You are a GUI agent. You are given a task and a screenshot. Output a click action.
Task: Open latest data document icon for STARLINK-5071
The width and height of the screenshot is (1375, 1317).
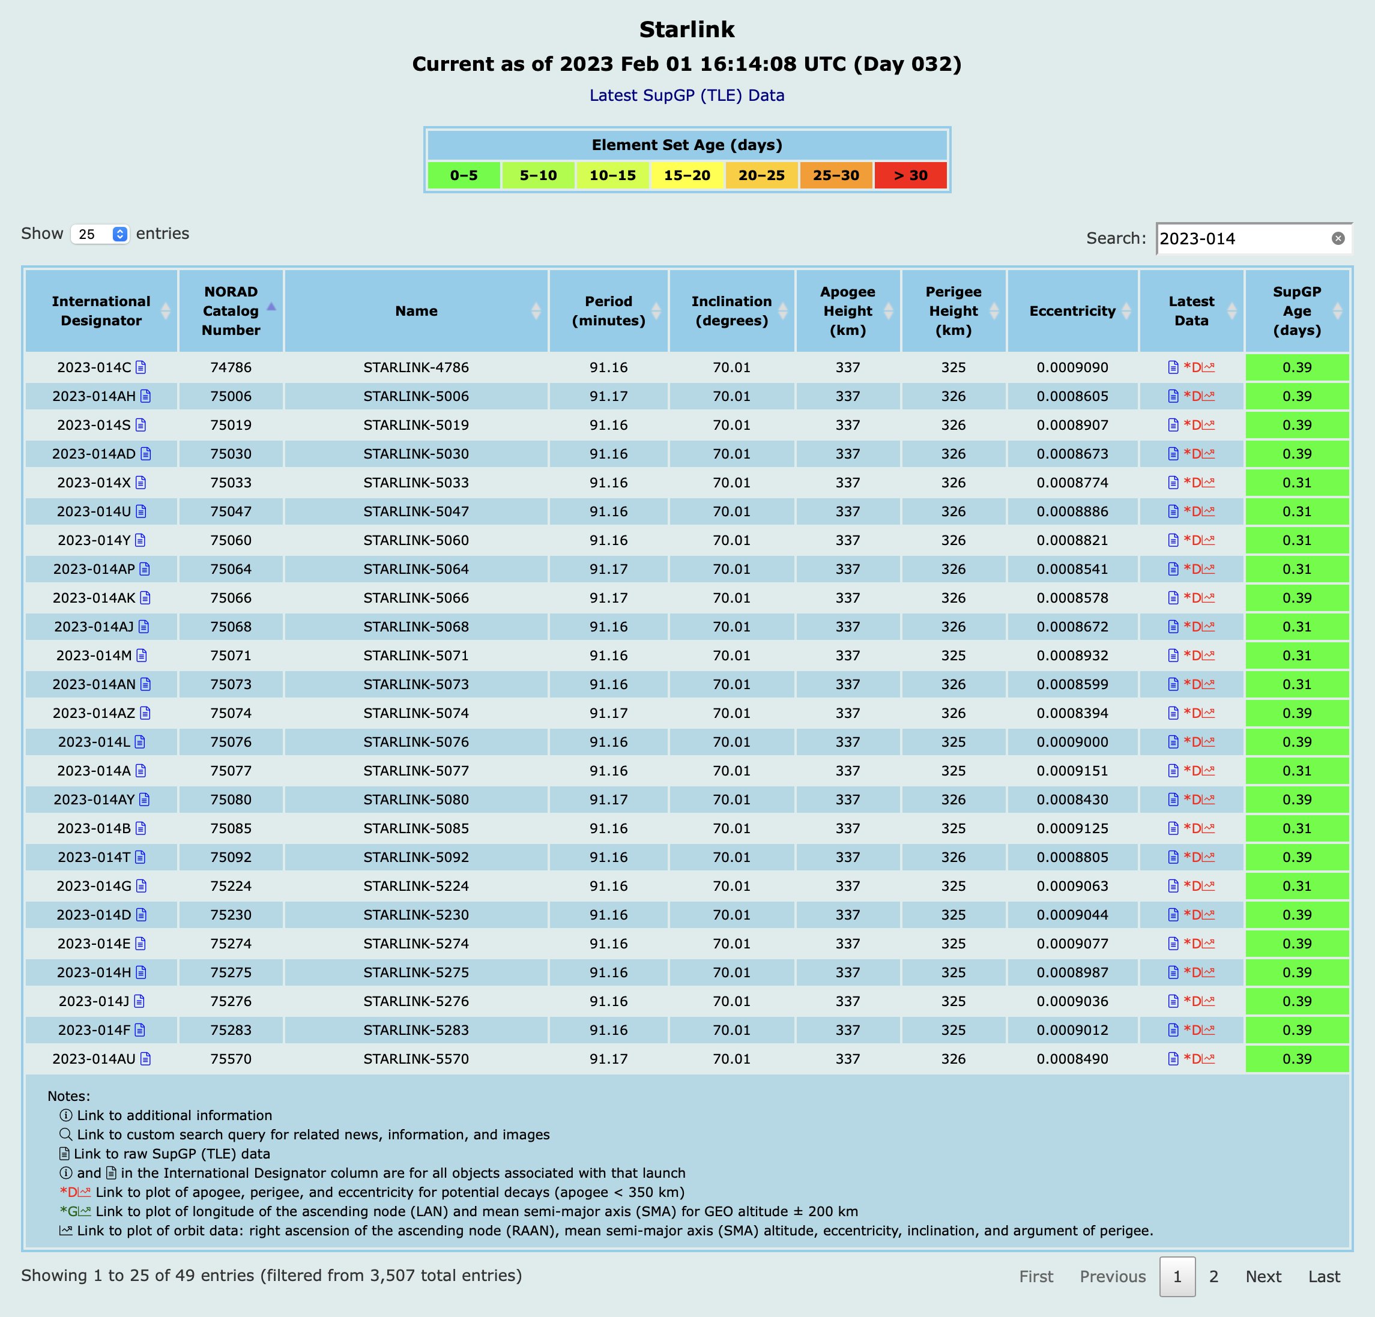[x=1173, y=655]
